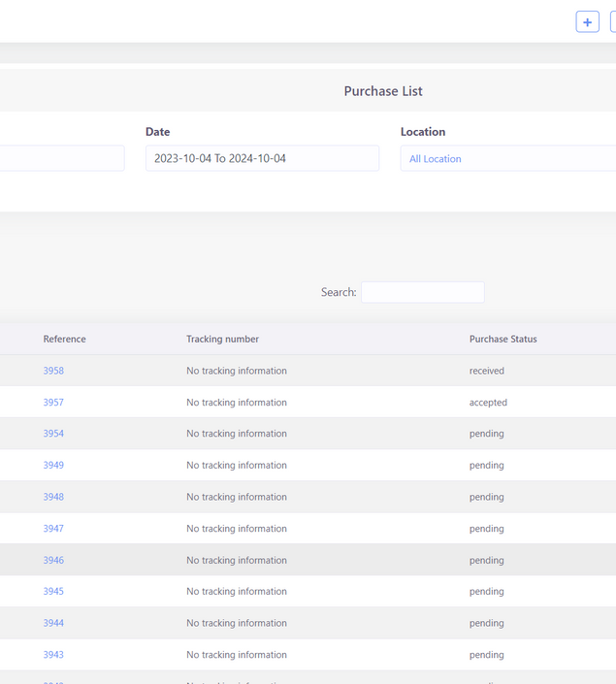Sort by Purchase Status column header
Screen dimensions: 616x684
(x=503, y=340)
